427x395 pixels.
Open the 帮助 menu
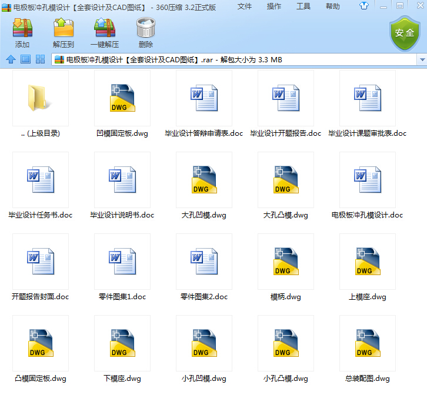click(x=332, y=6)
